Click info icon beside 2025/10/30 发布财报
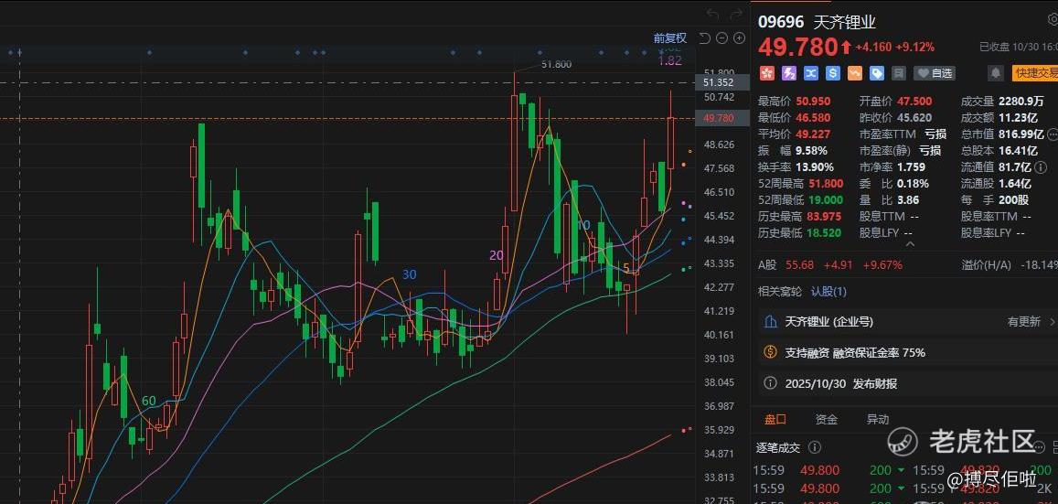This screenshot has width=1058, height=504. (770, 383)
